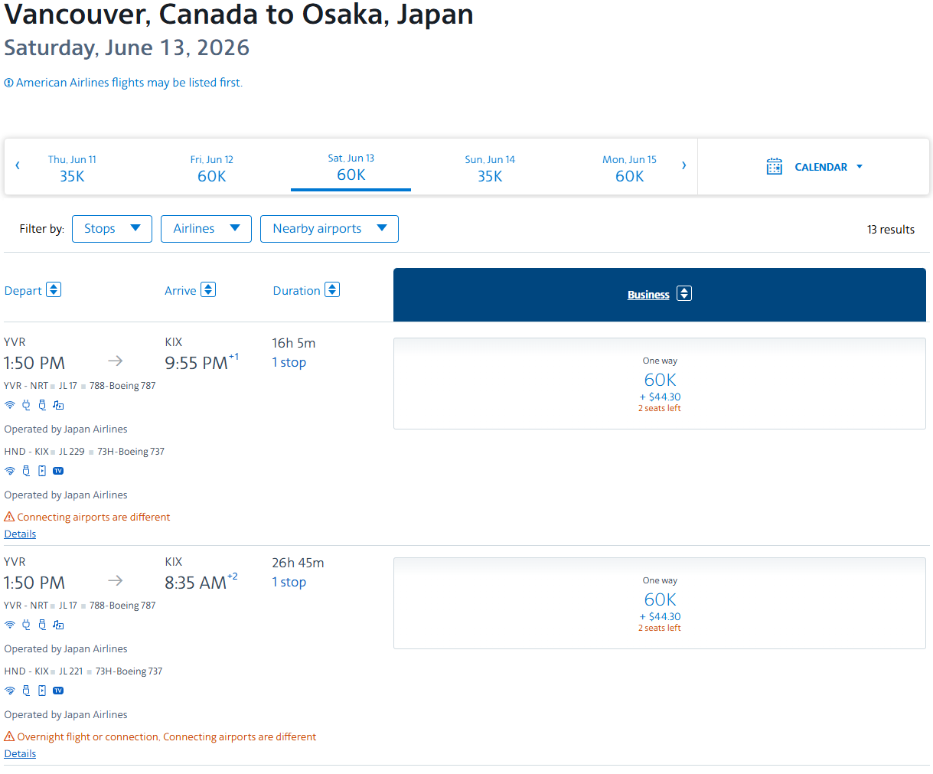This screenshot has width=933, height=774.
Task: Click the live TV icon for flight JL 229
Action: click(x=58, y=471)
